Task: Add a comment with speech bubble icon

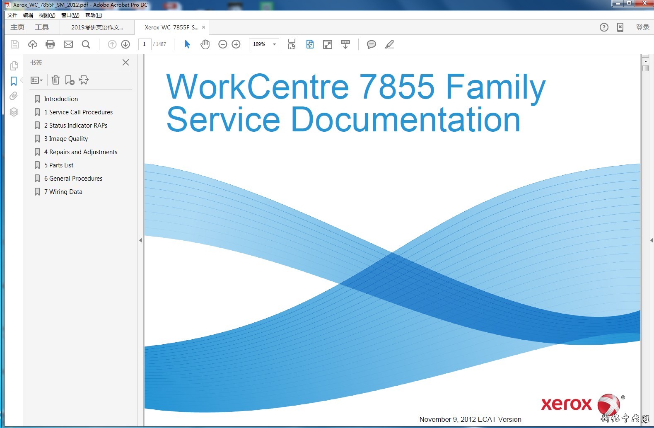Action: click(x=371, y=44)
